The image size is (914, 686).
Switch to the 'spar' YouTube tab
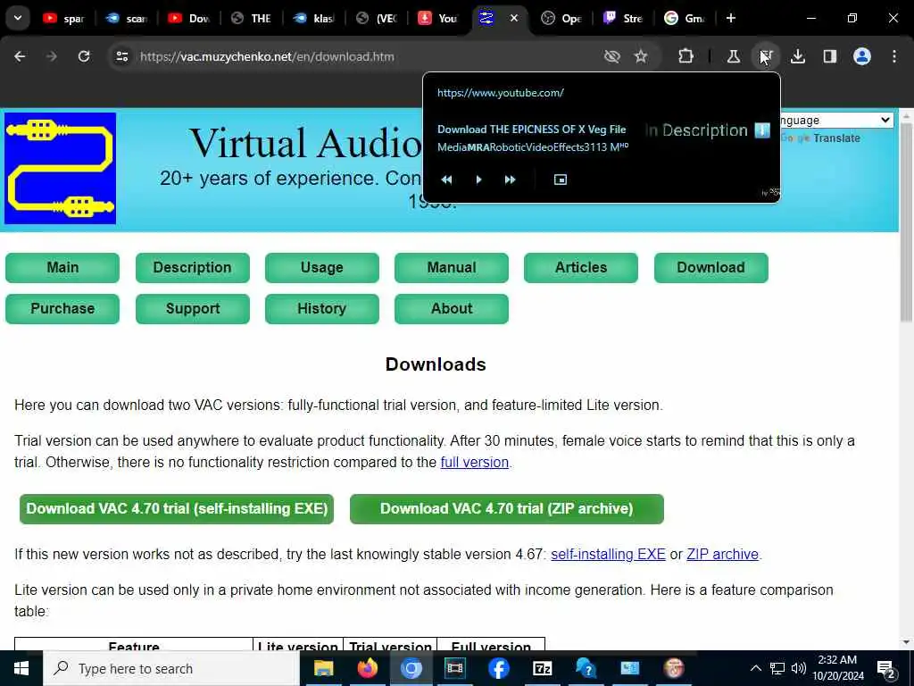pos(63,18)
